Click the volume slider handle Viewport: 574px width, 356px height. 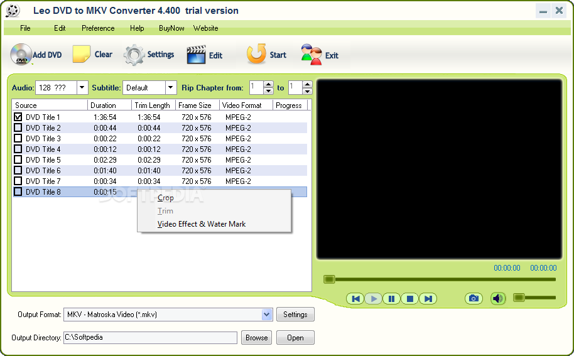tap(519, 298)
